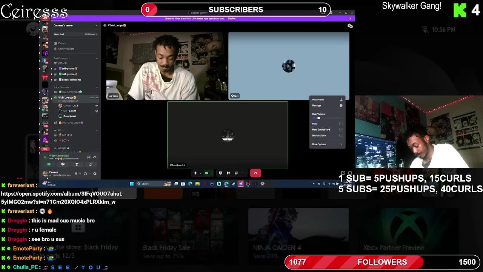Screen dimensions: 483x272
Task: Open activities from the sidebar voice panel
Action: (77, 164)
